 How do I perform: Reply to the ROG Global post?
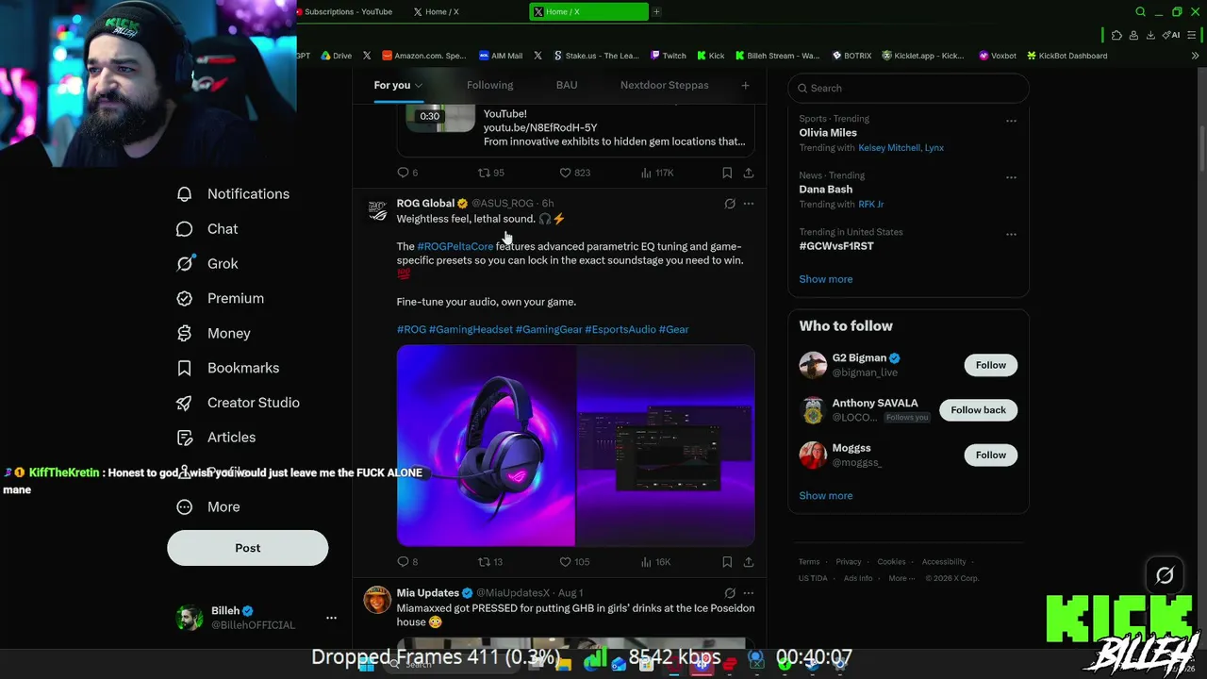click(407, 562)
